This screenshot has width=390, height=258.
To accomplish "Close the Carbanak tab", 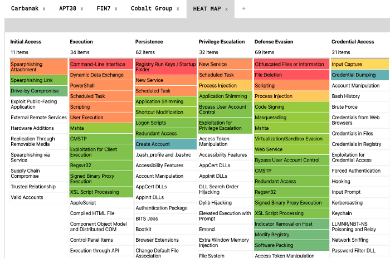I will [x=44, y=9].
